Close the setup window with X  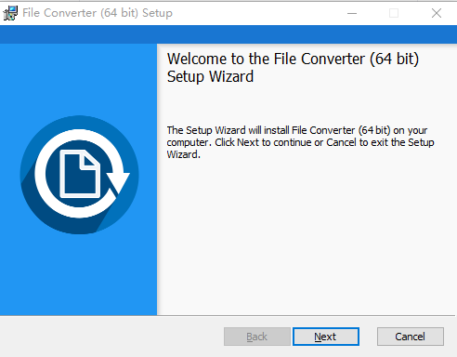click(x=437, y=13)
